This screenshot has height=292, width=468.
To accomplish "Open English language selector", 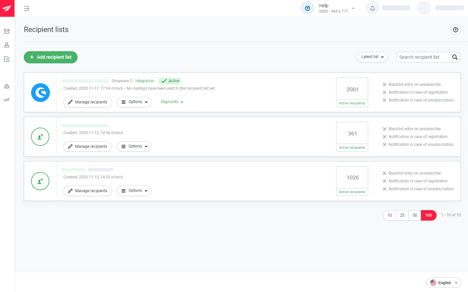I will 444,283.
